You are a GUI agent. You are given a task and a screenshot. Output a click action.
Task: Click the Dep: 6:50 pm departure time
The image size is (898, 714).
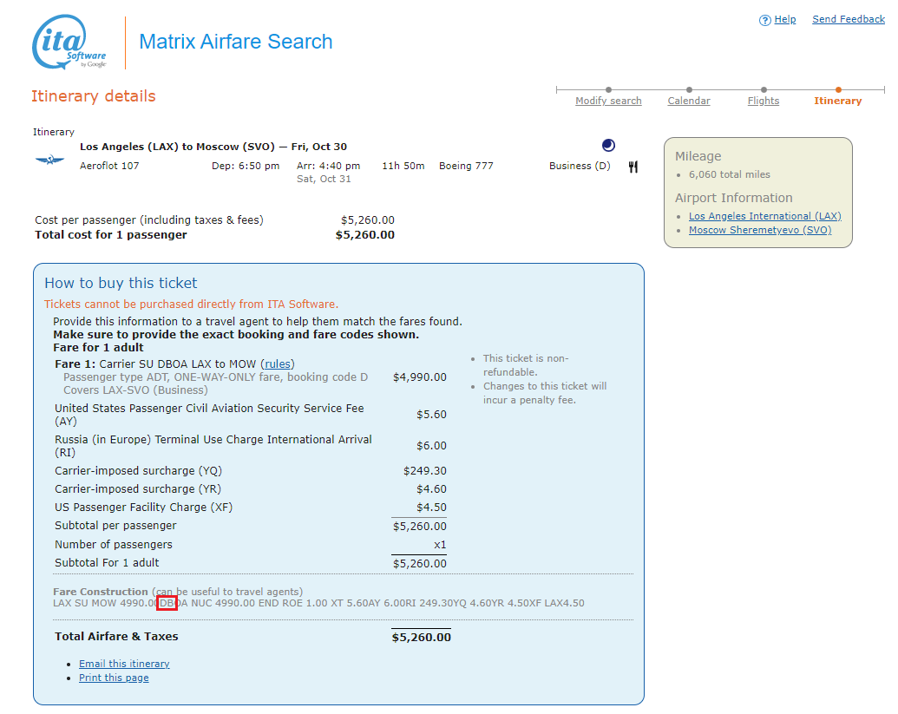pos(246,166)
